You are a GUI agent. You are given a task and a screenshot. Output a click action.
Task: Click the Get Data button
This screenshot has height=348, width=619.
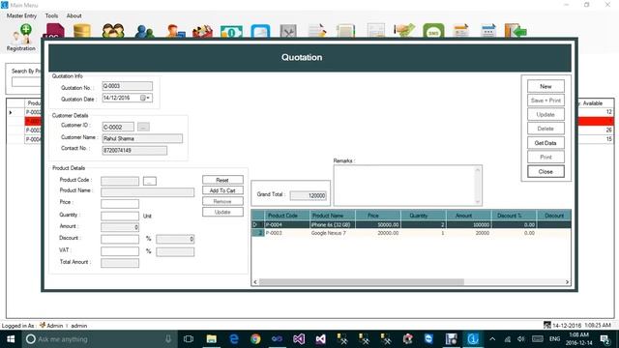coord(545,143)
